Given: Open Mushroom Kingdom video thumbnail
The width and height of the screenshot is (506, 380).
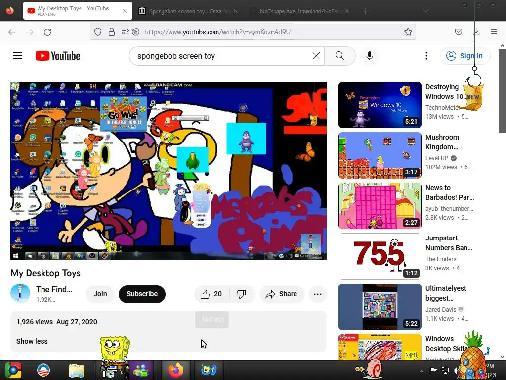Looking at the screenshot, I should 380,155.
